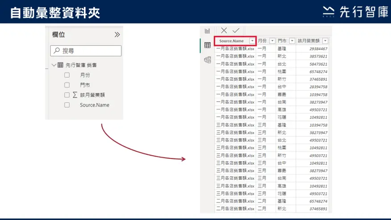The image size is (391, 220).
Task: Select 先行智庫 銷售 table name
Action: click(81, 65)
